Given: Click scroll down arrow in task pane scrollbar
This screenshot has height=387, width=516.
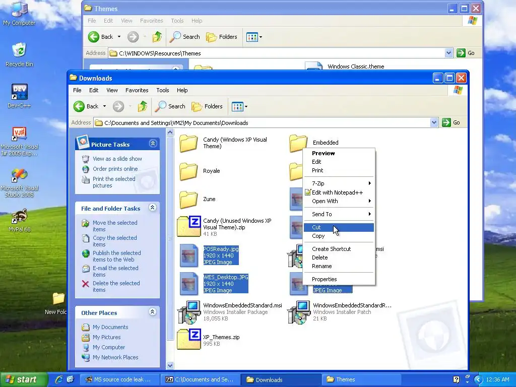Looking at the screenshot, I should click(x=170, y=365).
